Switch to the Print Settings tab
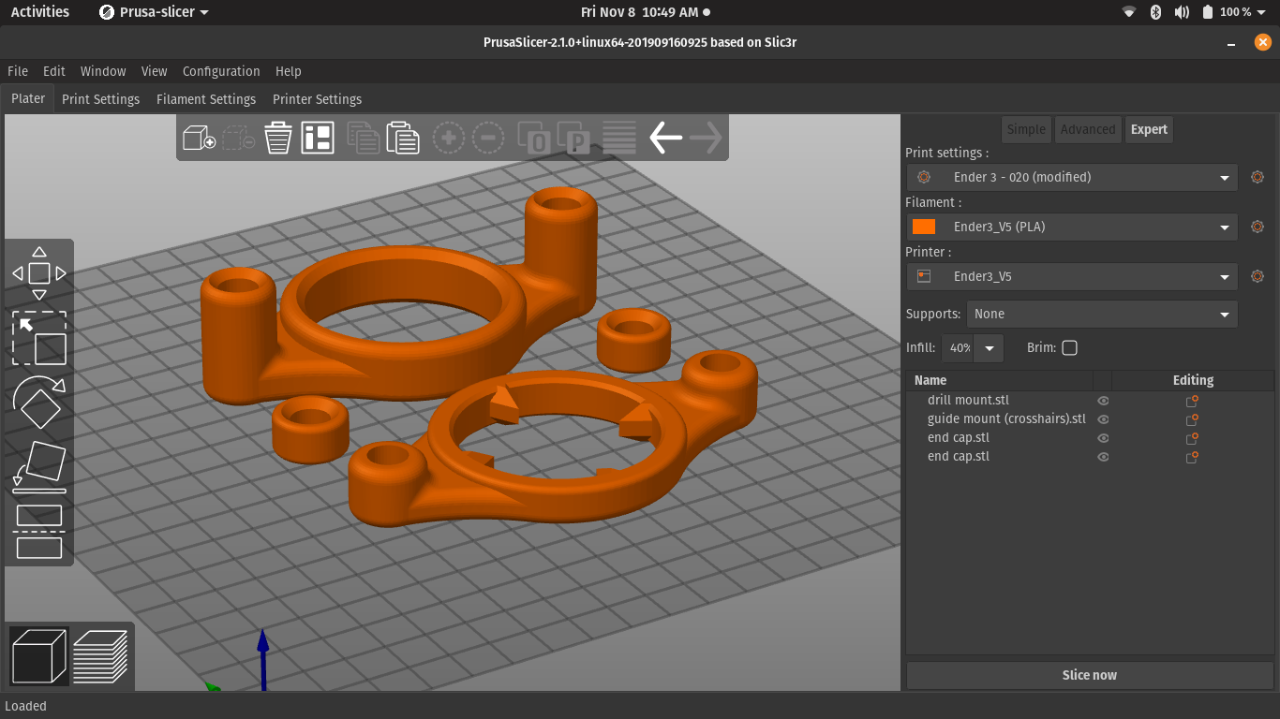1280x719 pixels. click(100, 99)
